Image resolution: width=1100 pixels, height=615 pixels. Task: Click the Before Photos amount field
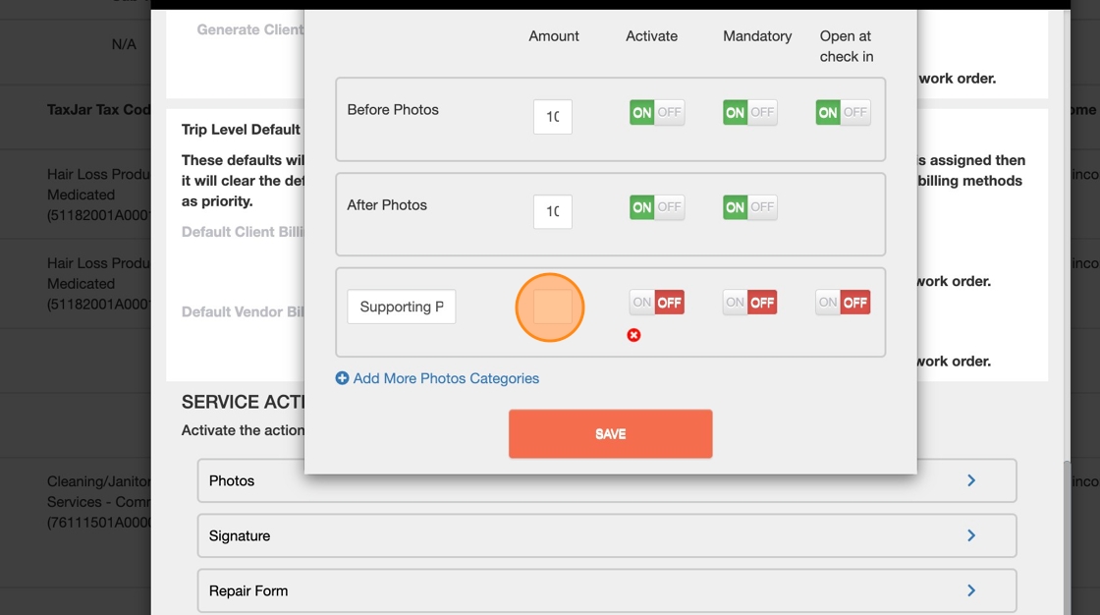pos(553,117)
